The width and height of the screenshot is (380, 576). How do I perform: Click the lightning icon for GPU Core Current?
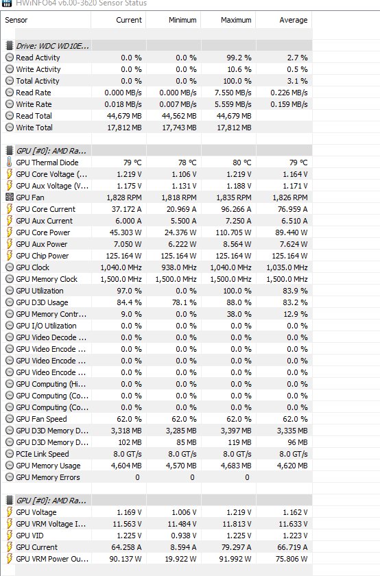[x=9, y=209]
